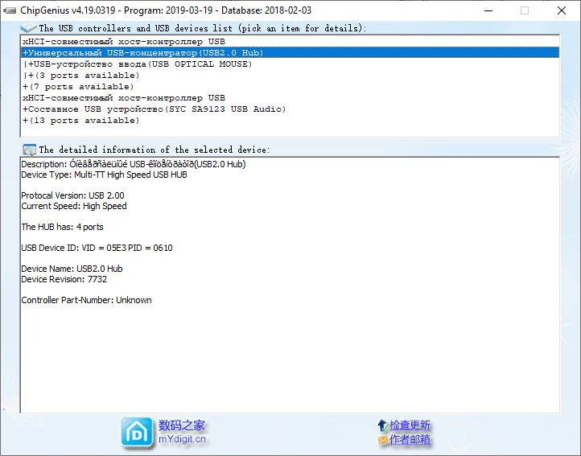Click the mYdigit house logo icon
The width and height of the screenshot is (581, 456).
pyautogui.click(x=136, y=432)
